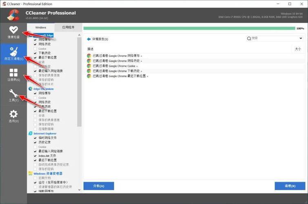Click the blue back arrow beside 详情报告
Viewport: 308px width, 204px height.
(x=89, y=39)
